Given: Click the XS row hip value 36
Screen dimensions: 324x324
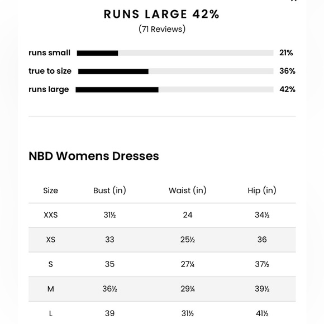Looking at the screenshot, I should 262,240.
